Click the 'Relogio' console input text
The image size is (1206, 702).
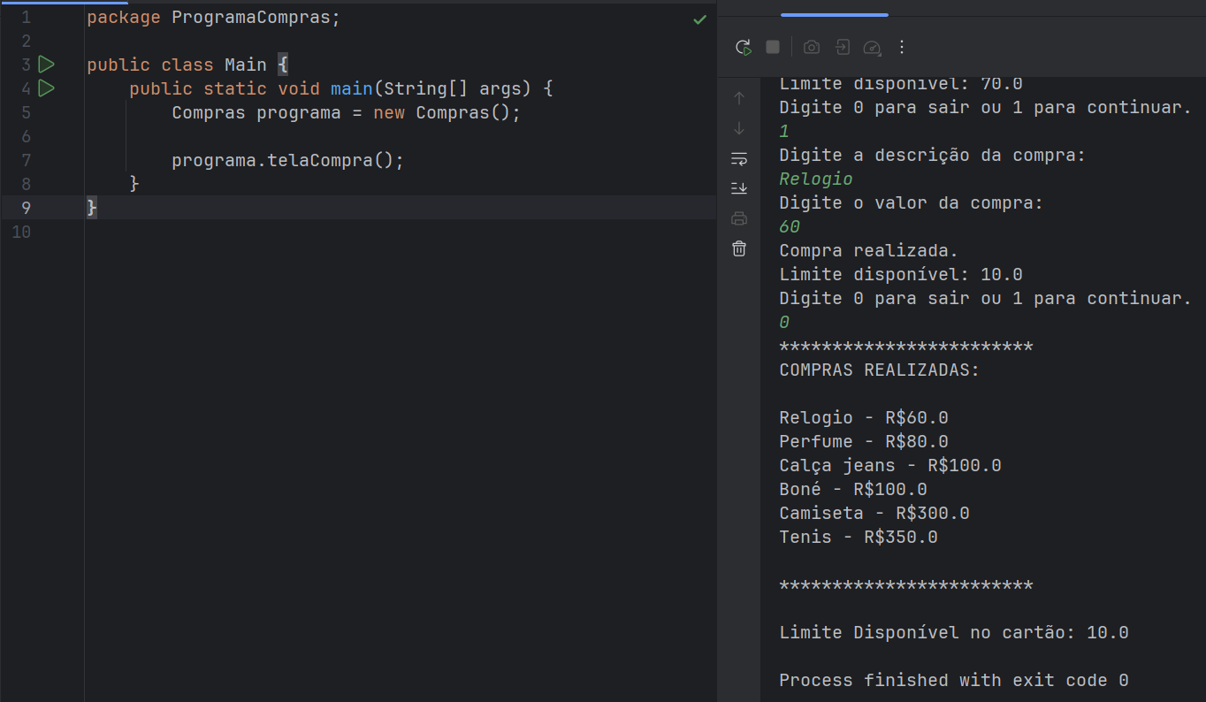pyautogui.click(x=816, y=179)
